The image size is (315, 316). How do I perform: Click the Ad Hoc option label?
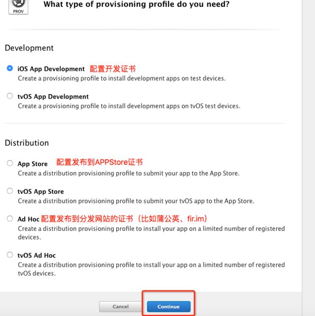click(x=28, y=219)
